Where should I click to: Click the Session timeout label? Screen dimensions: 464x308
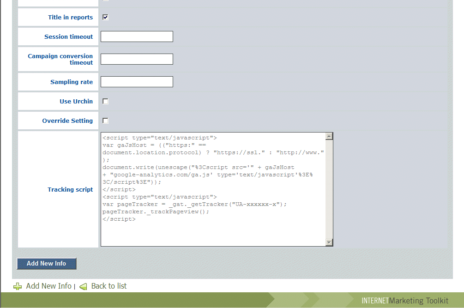pyautogui.click(x=69, y=36)
